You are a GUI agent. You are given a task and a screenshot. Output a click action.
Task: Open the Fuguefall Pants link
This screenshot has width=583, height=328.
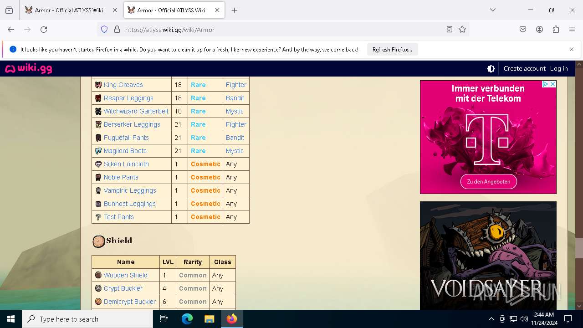[126, 138]
